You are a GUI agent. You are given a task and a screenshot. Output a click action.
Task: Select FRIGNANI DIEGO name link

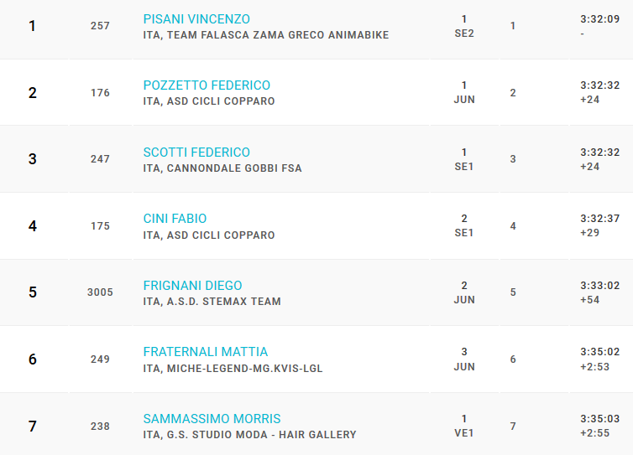pos(192,286)
